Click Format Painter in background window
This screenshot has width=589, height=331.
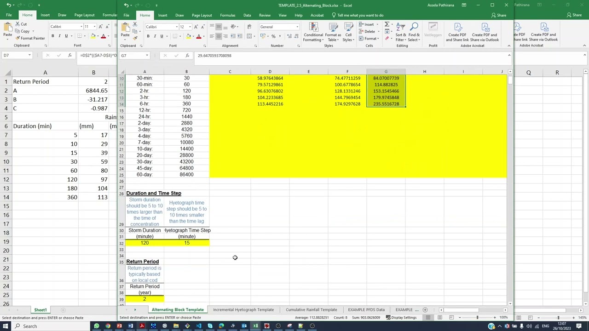coord(30,38)
